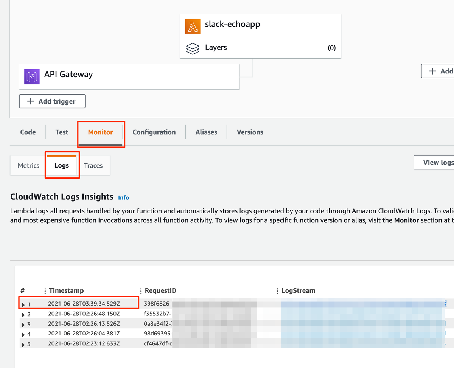Click the Layers stack icon
Viewport: 454px width, 368px height.
193,48
